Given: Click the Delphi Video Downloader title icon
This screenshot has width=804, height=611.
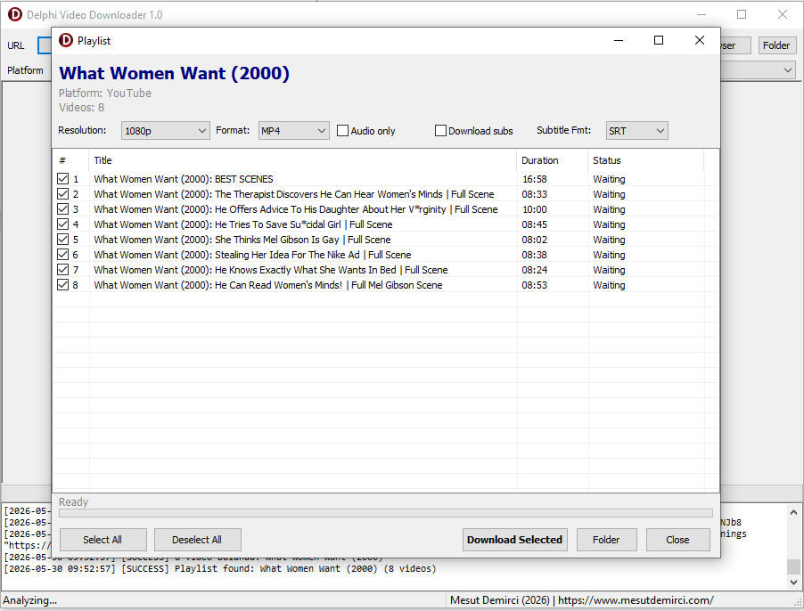Looking at the screenshot, I should tap(15, 14).
